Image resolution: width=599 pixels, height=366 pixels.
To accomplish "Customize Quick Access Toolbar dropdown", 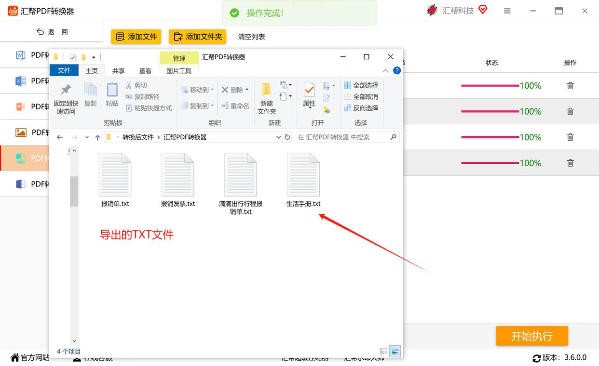I will point(94,57).
